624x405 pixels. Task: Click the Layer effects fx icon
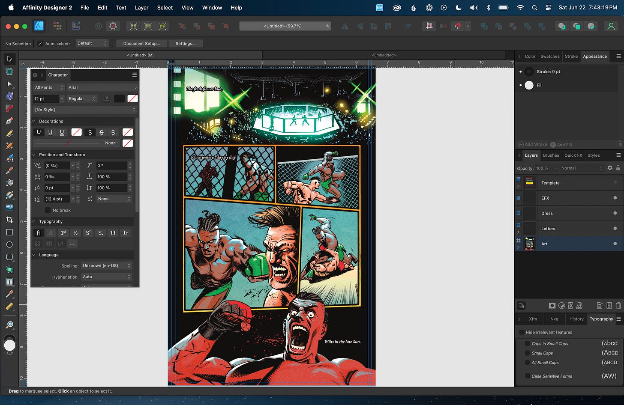click(x=570, y=306)
